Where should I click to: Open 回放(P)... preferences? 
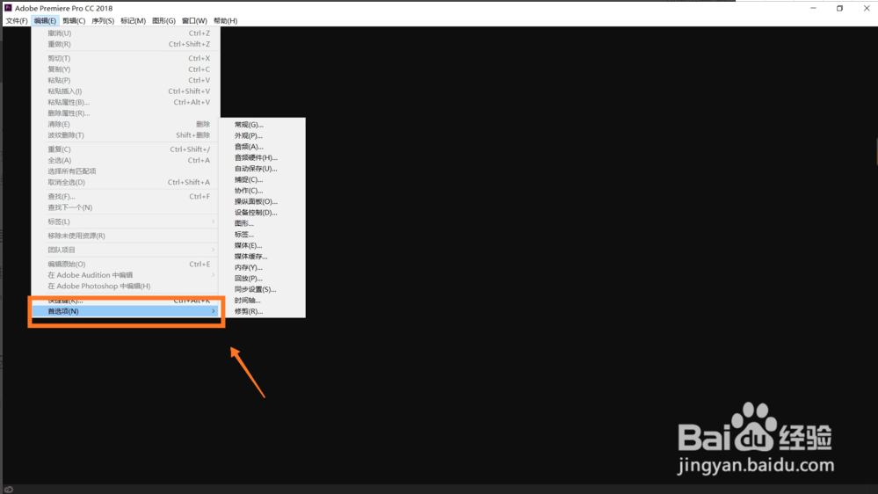[x=262, y=279]
